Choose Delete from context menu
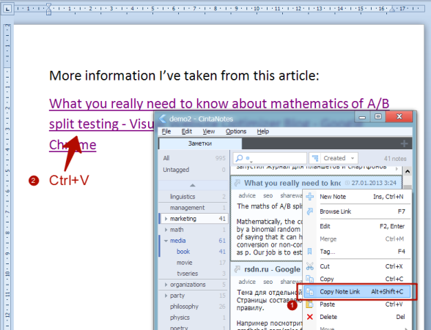The height and width of the screenshot is (330, 431). click(357, 317)
